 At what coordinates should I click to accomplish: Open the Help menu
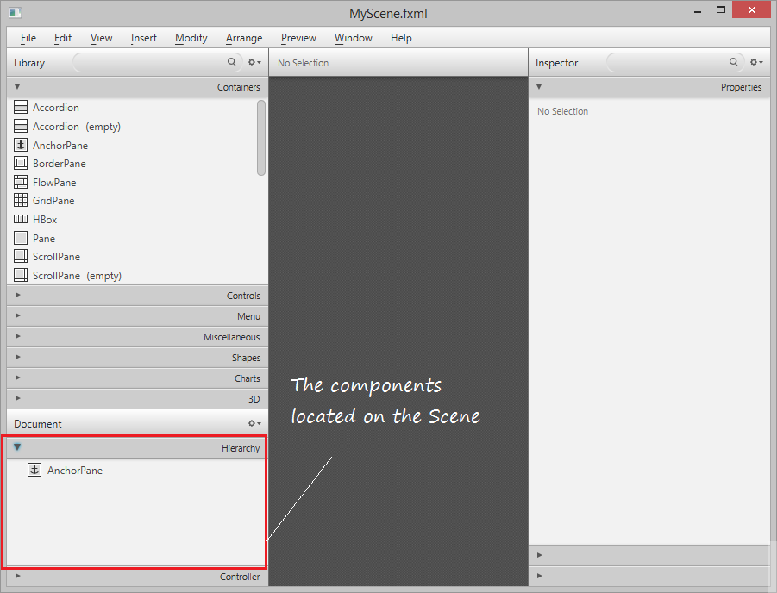[401, 38]
